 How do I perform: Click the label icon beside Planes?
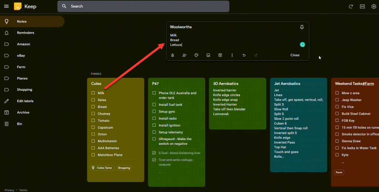point(7,78)
